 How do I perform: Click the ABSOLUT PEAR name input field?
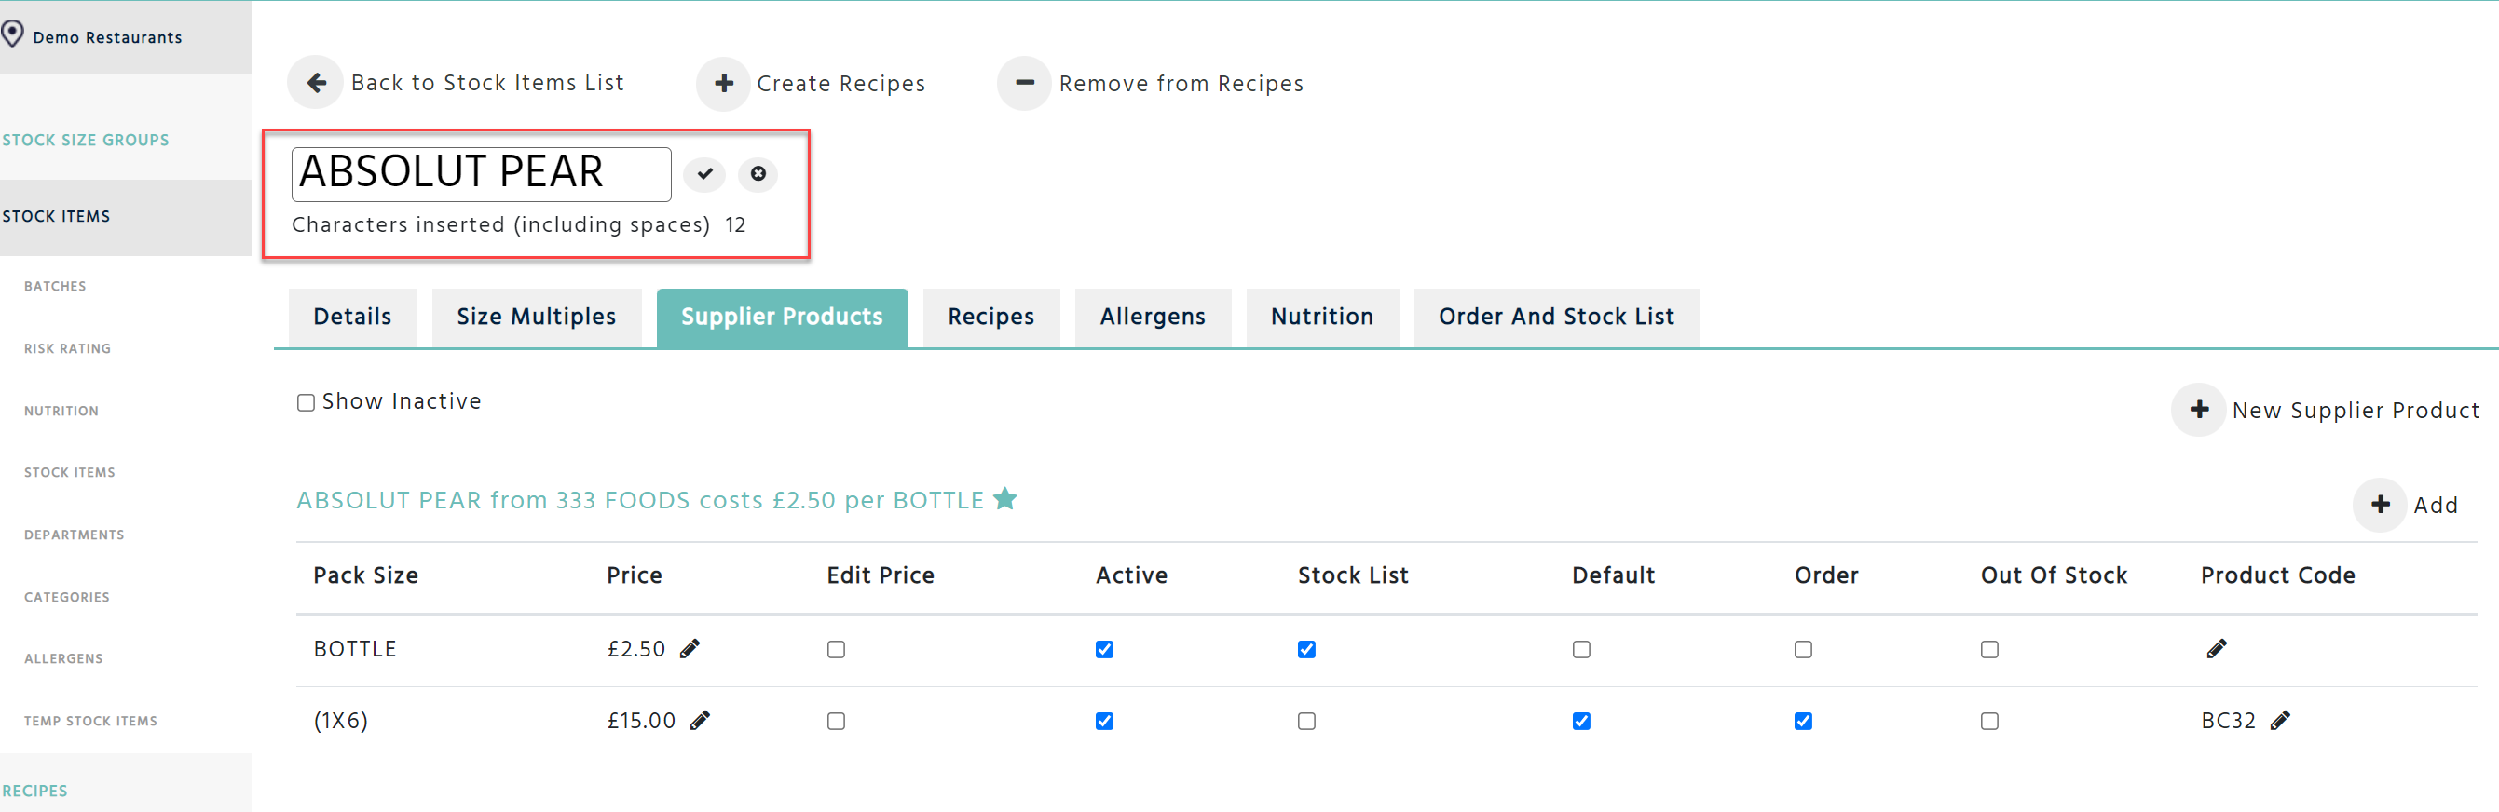(481, 174)
